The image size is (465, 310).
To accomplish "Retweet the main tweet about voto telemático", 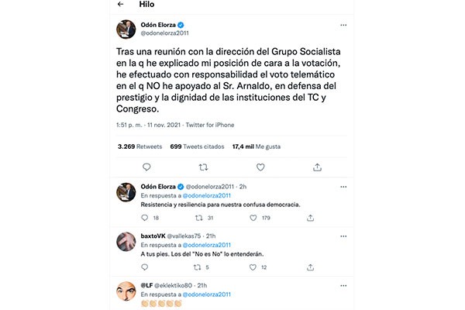I will tap(204, 166).
